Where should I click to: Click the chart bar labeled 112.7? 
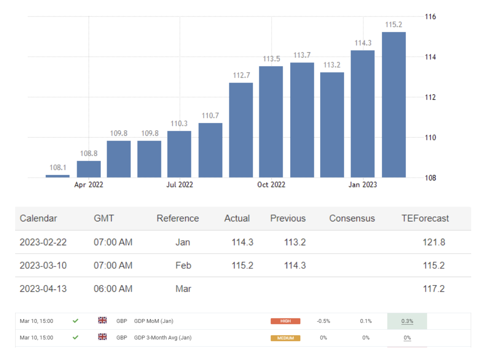coord(241,130)
